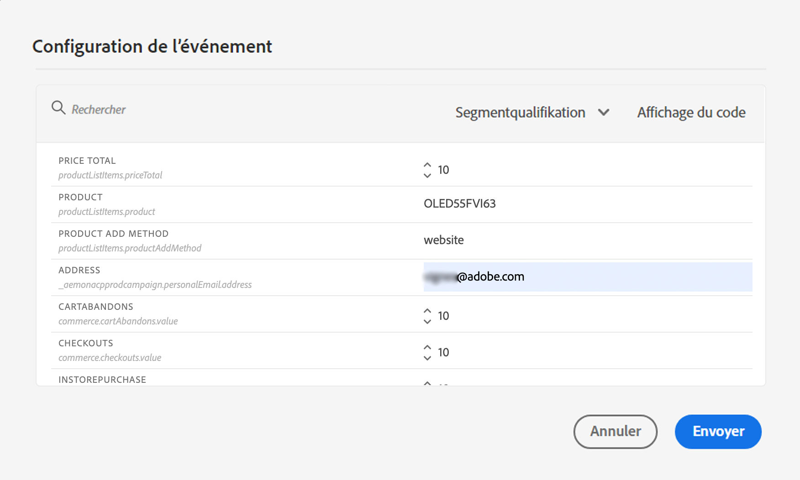Screen dimensions: 800x480
Task: Edit the Product Add Method website field
Action: pos(548,240)
